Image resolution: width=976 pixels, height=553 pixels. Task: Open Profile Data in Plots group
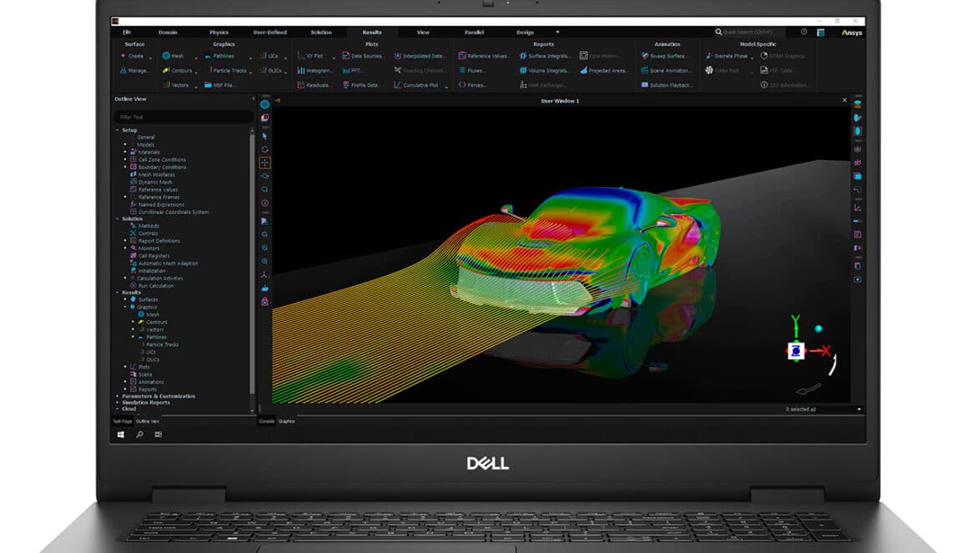(x=361, y=85)
